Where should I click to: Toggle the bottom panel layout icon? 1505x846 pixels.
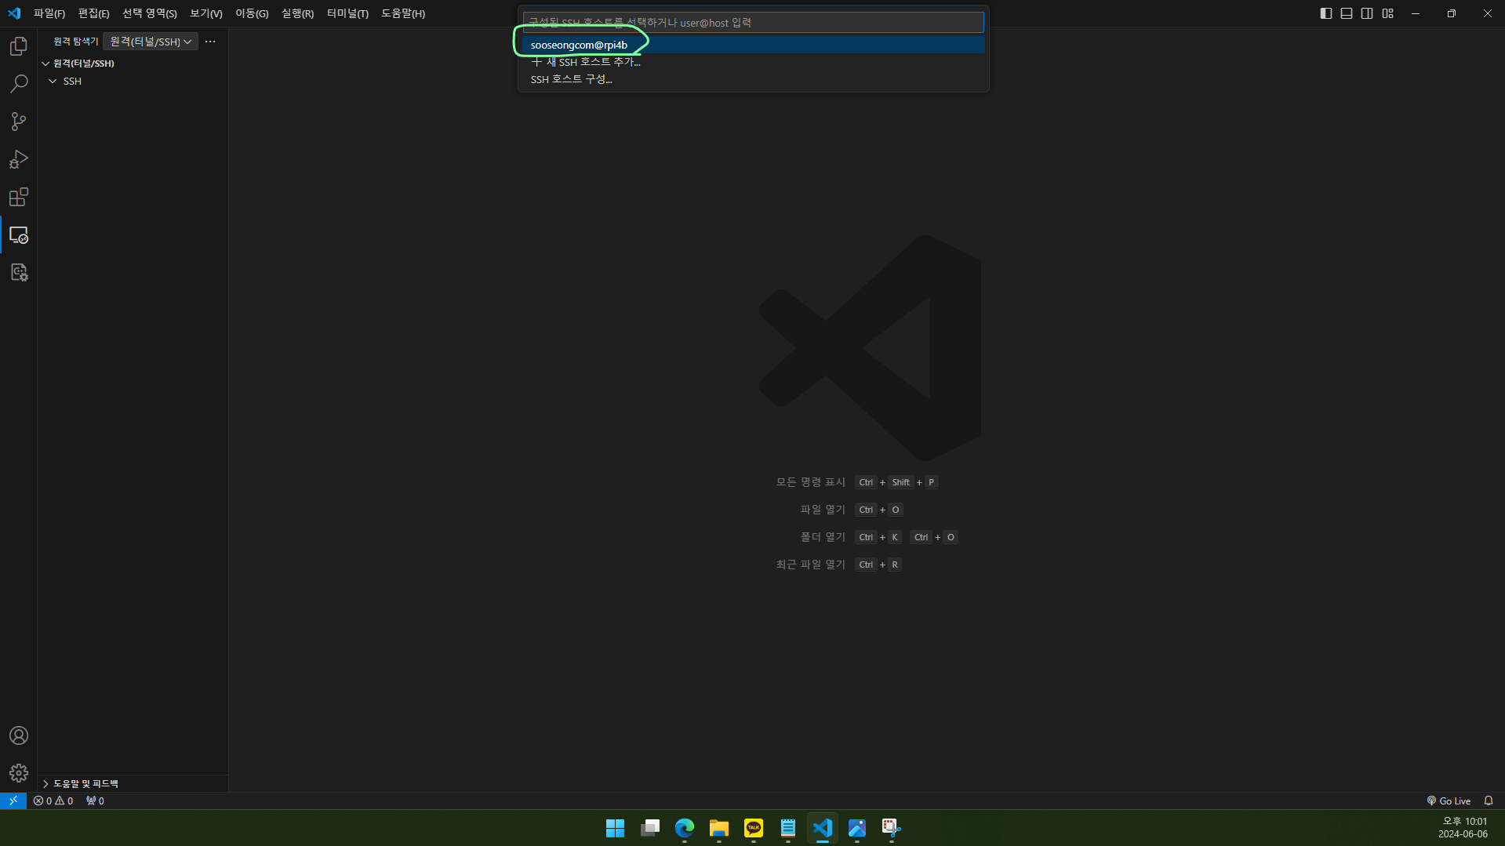click(1347, 13)
